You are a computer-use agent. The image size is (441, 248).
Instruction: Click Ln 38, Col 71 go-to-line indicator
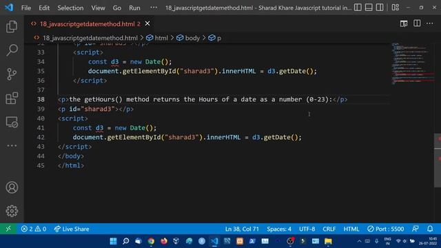(x=242, y=229)
